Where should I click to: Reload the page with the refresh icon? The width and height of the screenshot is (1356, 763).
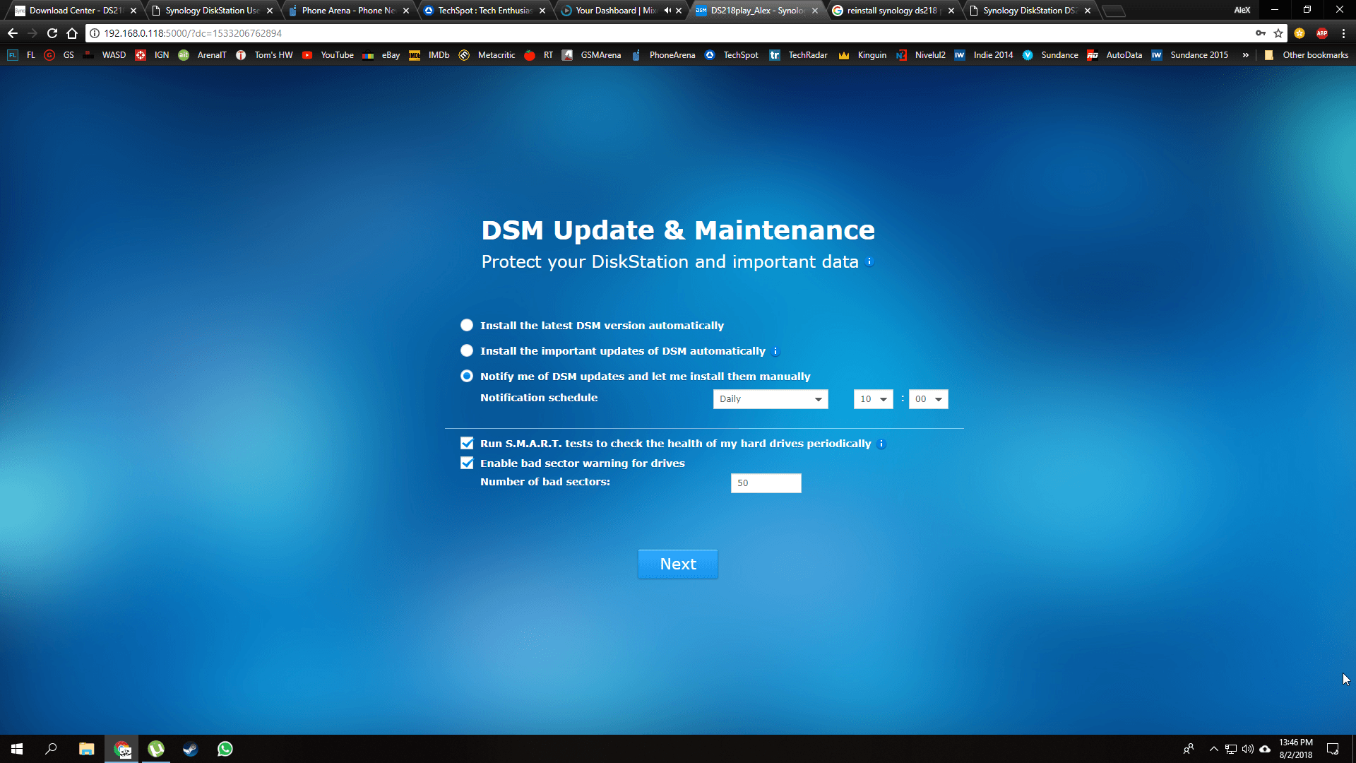[52, 33]
